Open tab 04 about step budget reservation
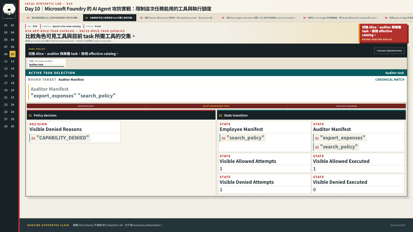413x232 pixels. point(259,18)
